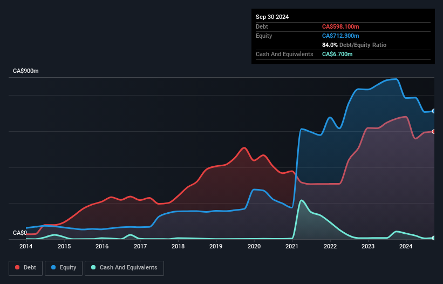Toggle Cash And Equivalents legend button
Image resolution: width=443 pixels, height=284 pixels.
124,268
